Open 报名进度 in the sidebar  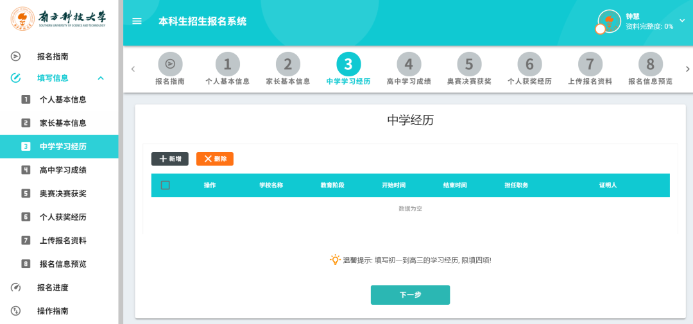pyautogui.click(x=53, y=287)
